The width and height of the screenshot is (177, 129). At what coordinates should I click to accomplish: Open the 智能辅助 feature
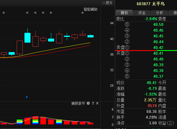coord(90,9)
